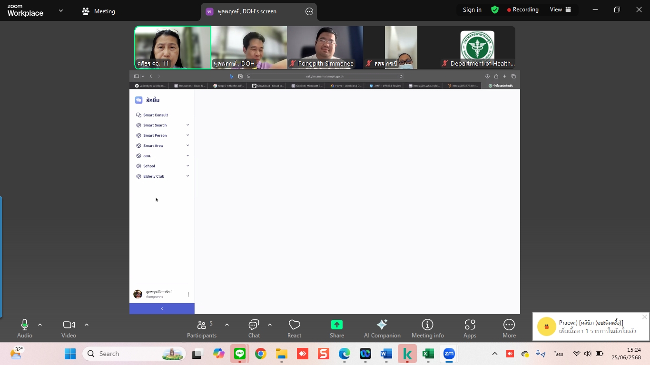650x365 pixels.
Task: Click the shared browser's sidebar toggle icon
Action: [137, 76]
